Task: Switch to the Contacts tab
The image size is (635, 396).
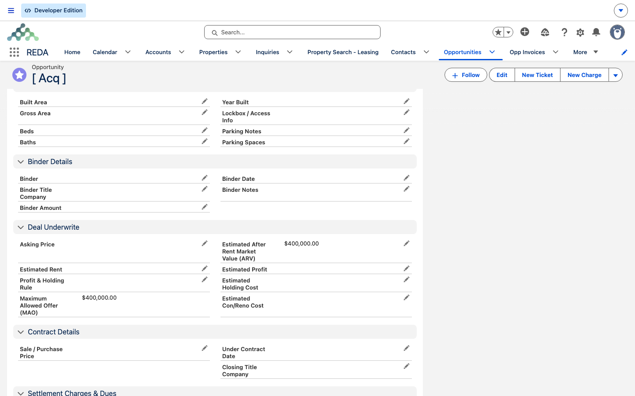Action: tap(403, 52)
